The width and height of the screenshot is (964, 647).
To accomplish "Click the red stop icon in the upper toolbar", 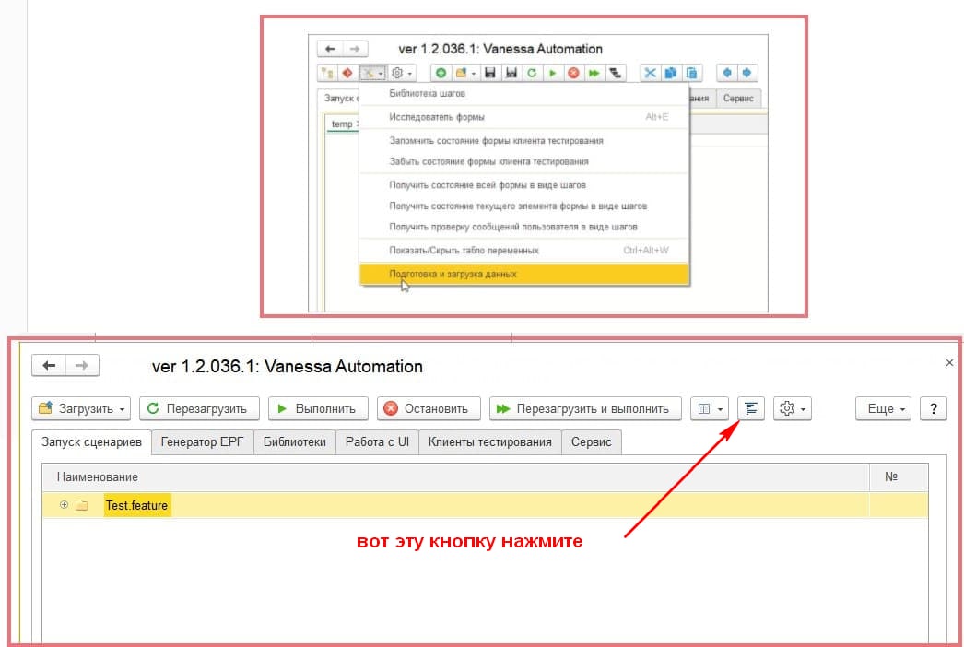I will coord(573,73).
